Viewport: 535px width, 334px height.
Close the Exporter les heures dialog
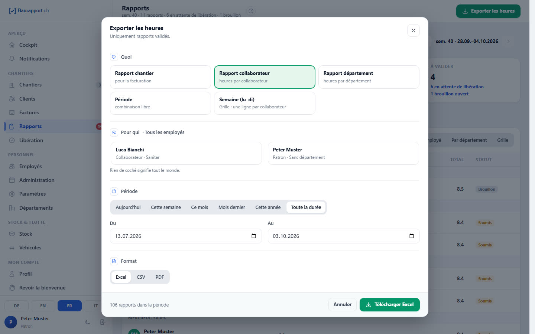click(x=414, y=30)
